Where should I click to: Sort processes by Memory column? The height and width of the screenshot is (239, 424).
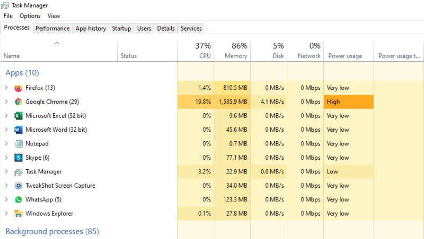click(232, 51)
